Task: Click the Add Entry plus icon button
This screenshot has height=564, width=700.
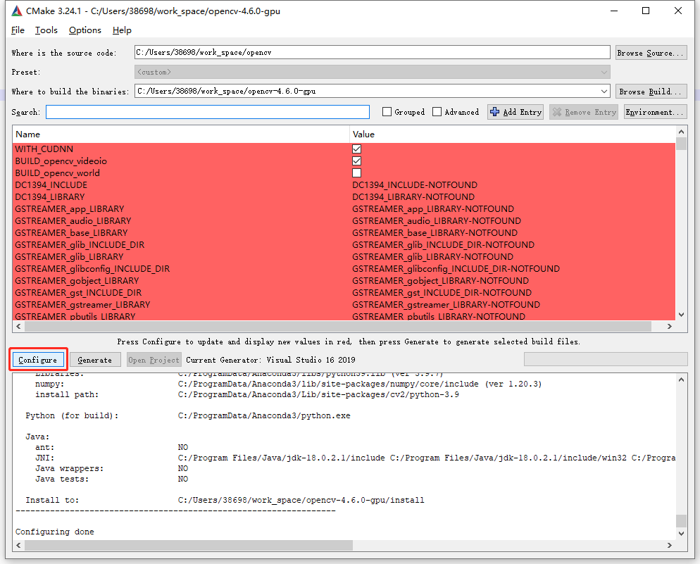Action: (x=515, y=112)
